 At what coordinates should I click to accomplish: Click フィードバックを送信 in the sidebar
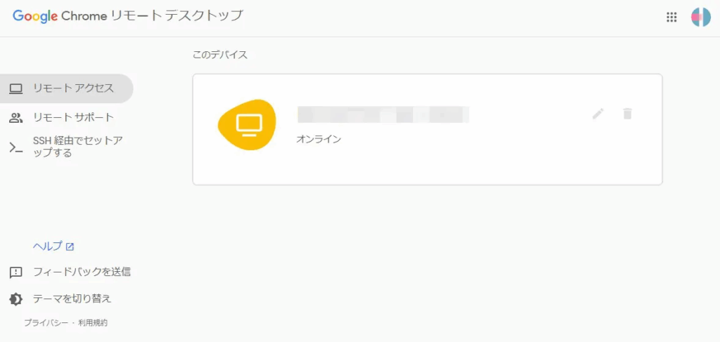[82, 272]
